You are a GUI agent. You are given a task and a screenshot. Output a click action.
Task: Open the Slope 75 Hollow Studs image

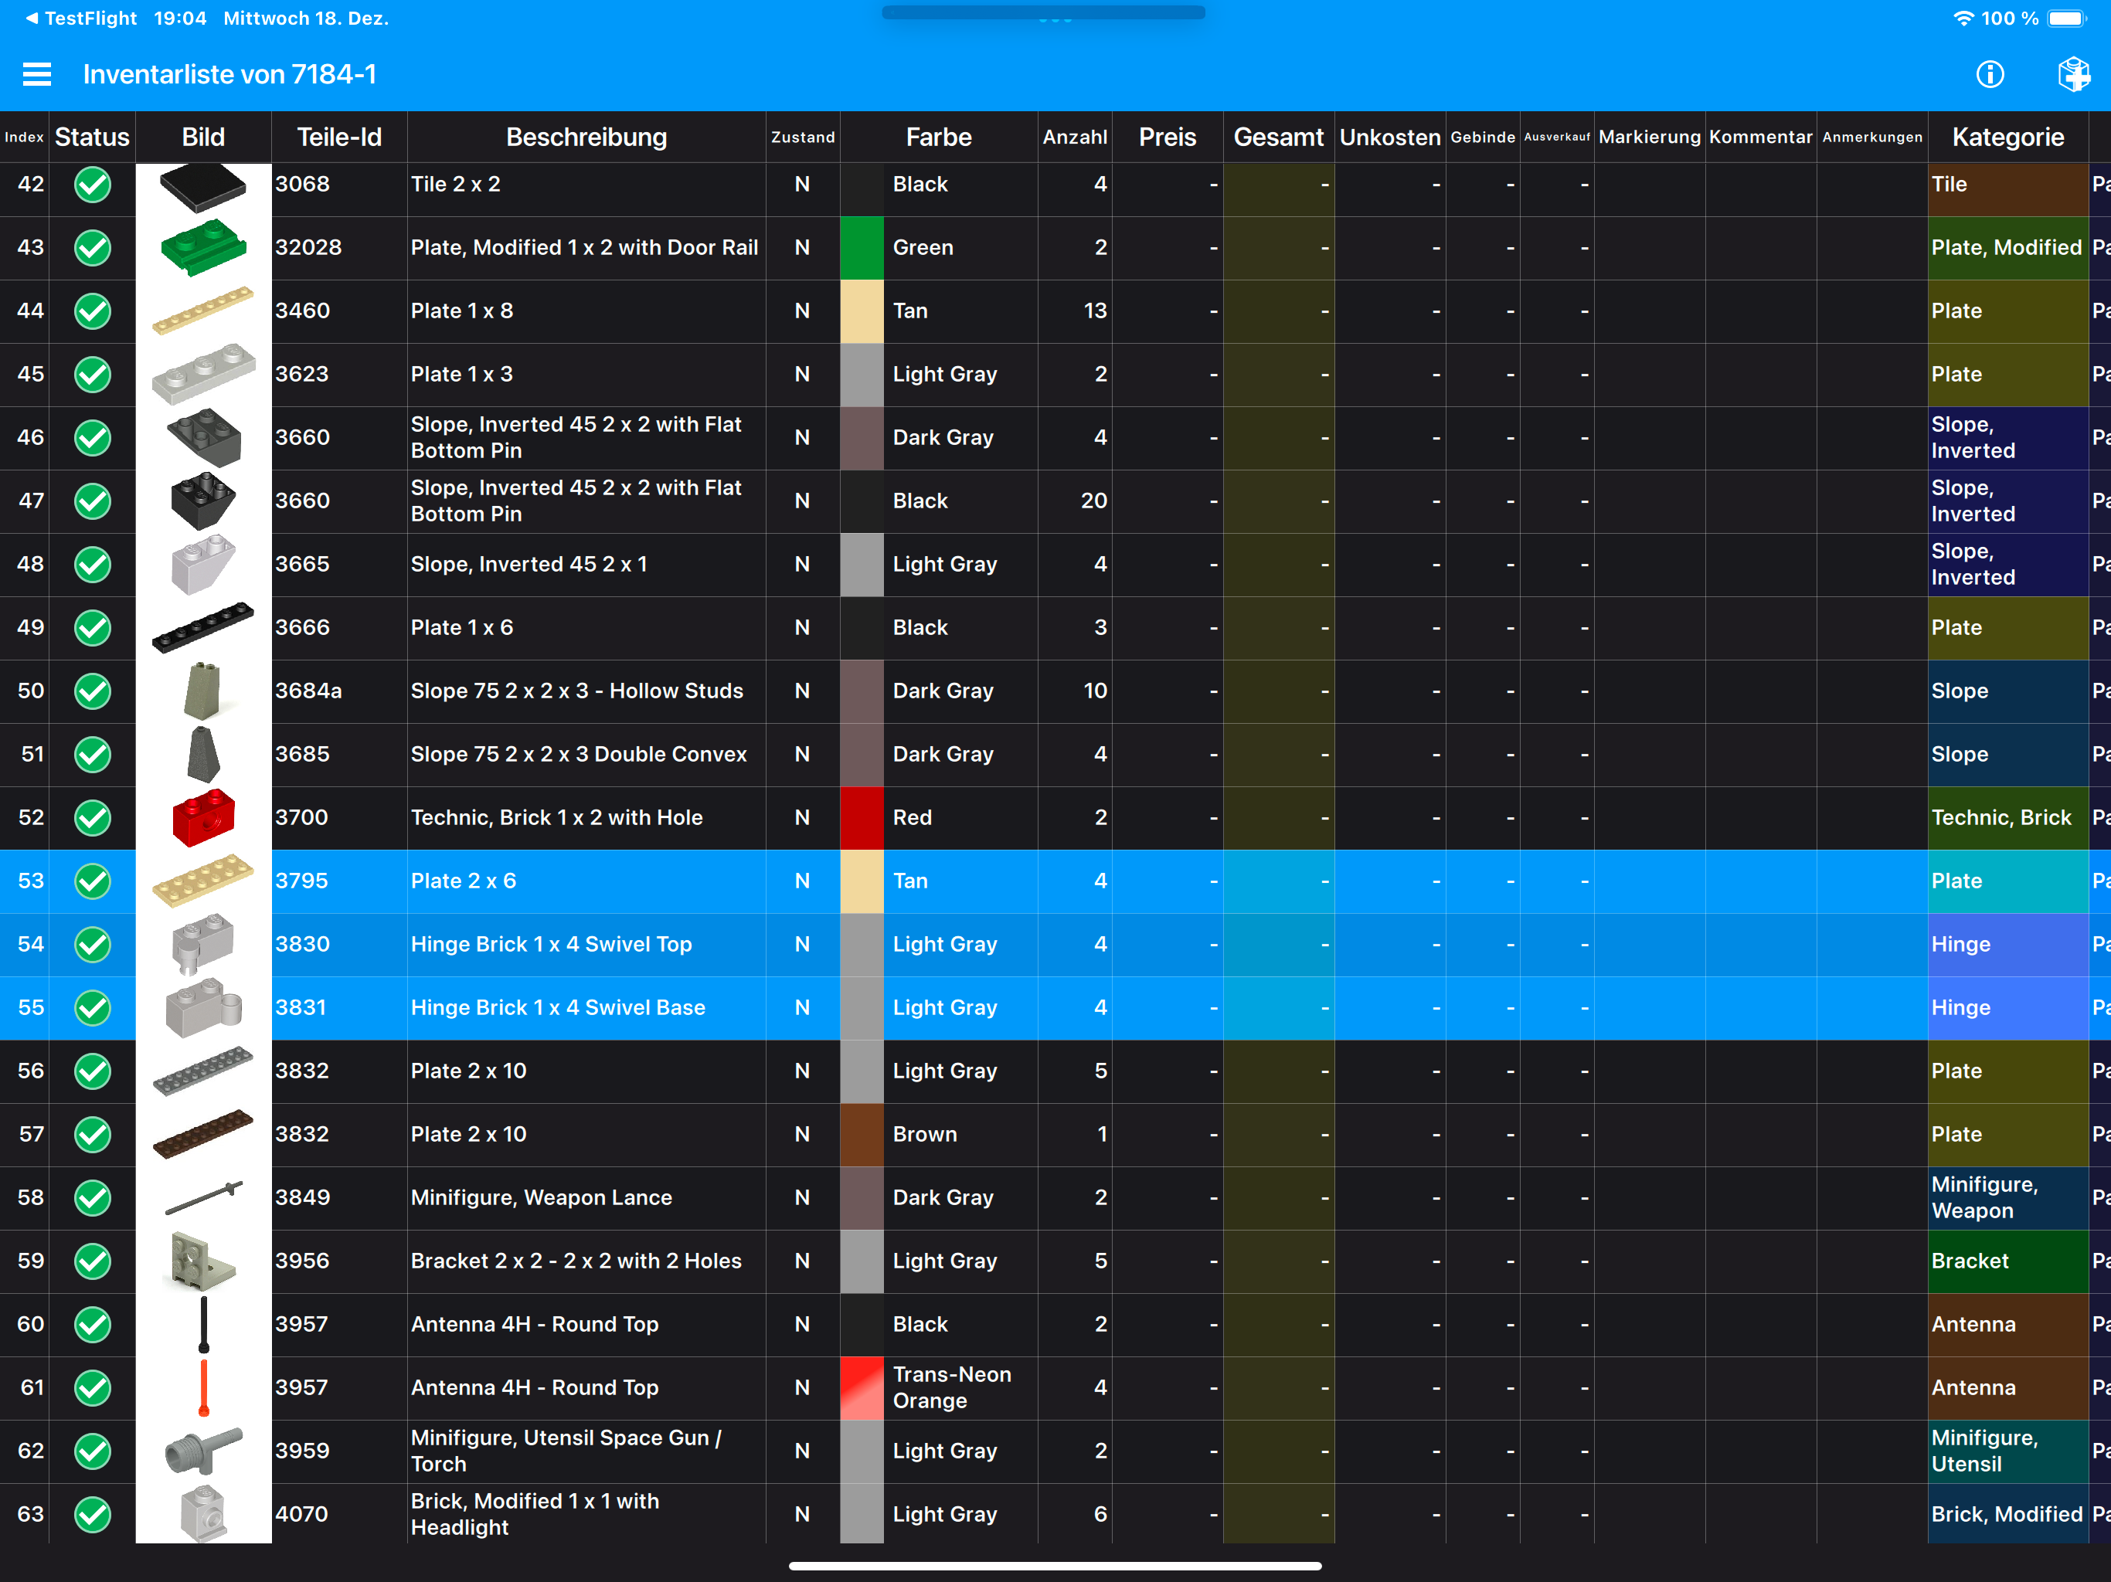pos(203,691)
